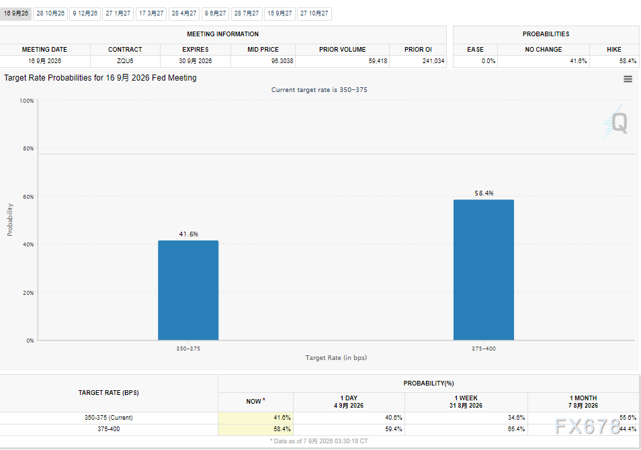Click the 350-375 (Current) table row label

pyautogui.click(x=108, y=418)
